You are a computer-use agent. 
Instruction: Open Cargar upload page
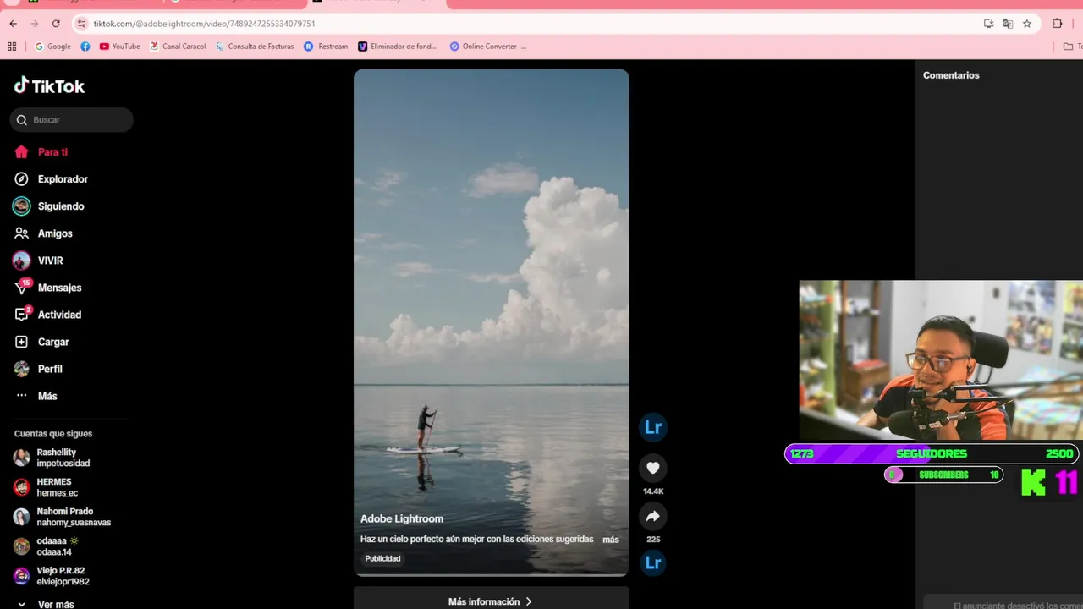click(53, 342)
